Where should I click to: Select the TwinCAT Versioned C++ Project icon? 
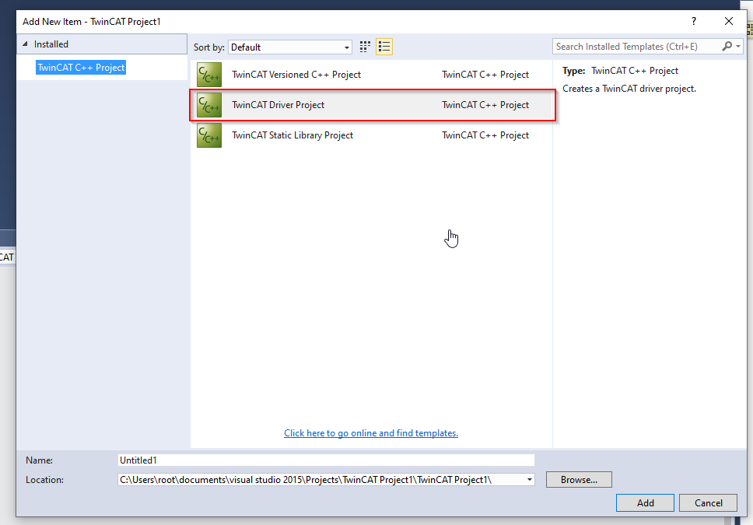(209, 75)
